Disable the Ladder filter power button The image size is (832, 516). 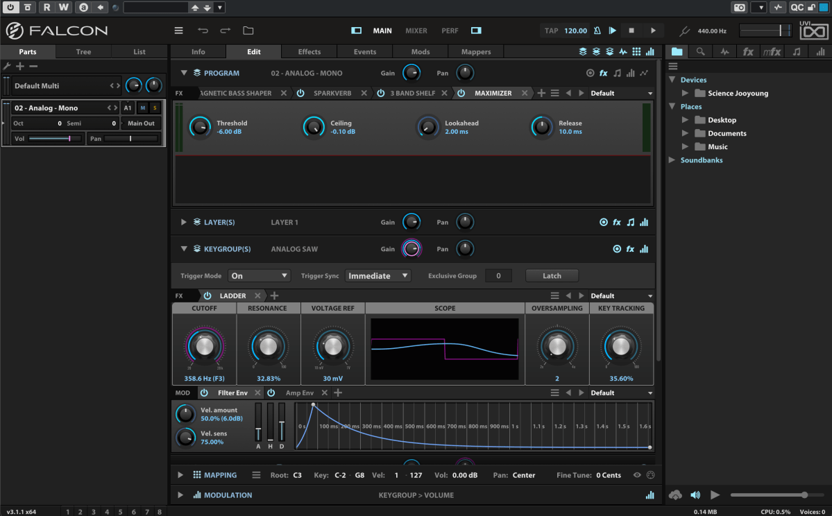pyautogui.click(x=207, y=295)
